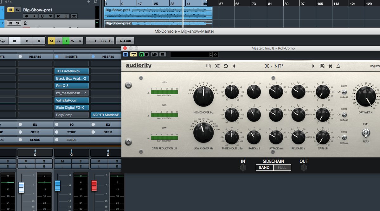The width and height of the screenshot is (380, 211).
Task: Click the transport Play button
Action: [x=27, y=41]
